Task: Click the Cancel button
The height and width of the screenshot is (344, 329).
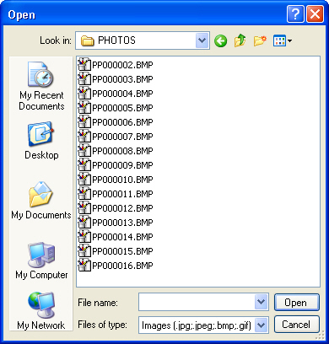Action: pyautogui.click(x=297, y=325)
